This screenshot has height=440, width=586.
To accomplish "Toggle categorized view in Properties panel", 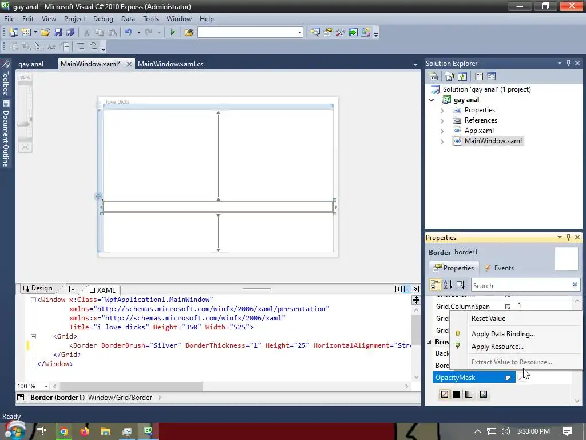I will [435, 285].
